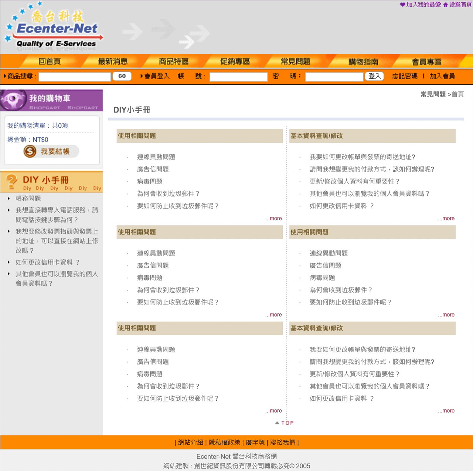Click 連線異動問題 in middle-left section
Viewport: 473px width, 471px height.
pyautogui.click(x=156, y=253)
